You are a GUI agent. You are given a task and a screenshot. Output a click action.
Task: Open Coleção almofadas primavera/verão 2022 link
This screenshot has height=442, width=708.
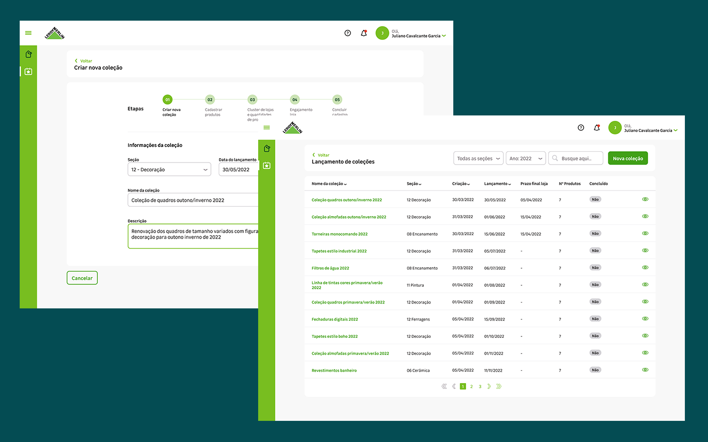(x=350, y=353)
